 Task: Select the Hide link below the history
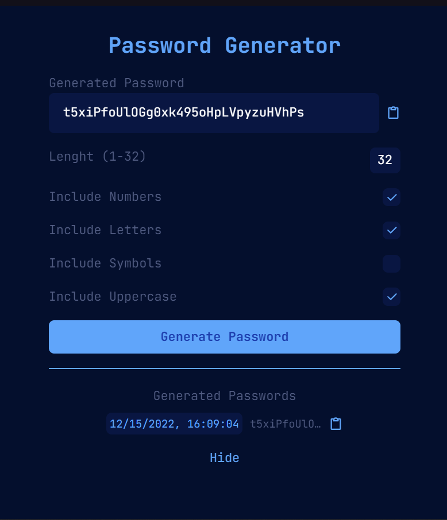[x=224, y=457]
